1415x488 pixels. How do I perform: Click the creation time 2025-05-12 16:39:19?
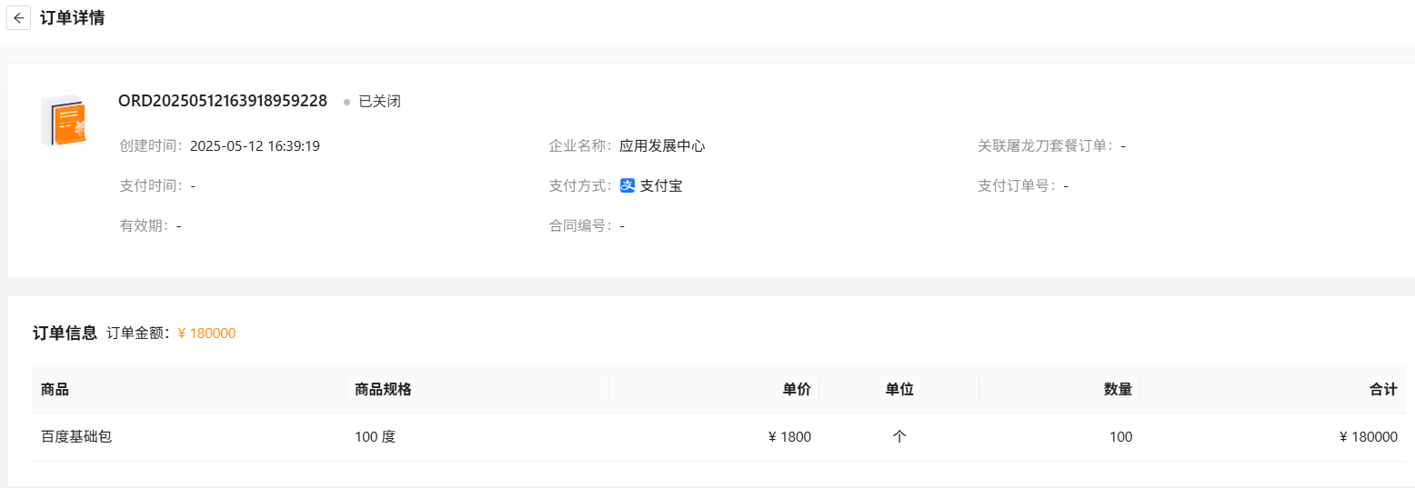click(255, 145)
